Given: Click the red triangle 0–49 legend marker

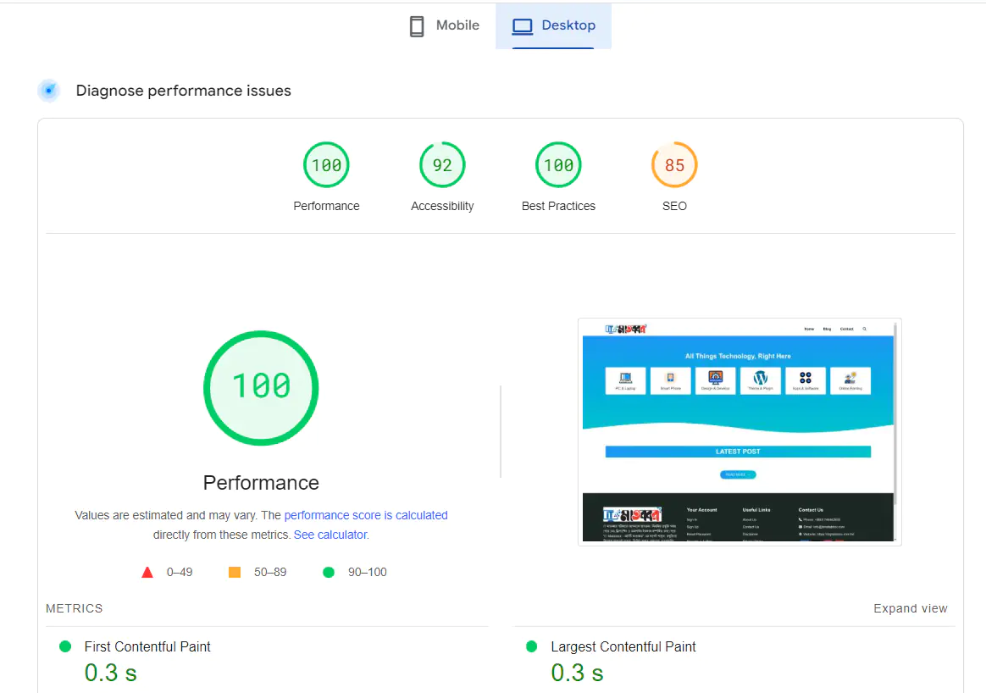Looking at the screenshot, I should click(147, 572).
